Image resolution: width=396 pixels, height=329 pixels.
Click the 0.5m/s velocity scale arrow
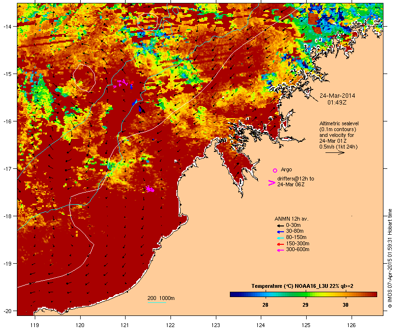click(x=335, y=152)
